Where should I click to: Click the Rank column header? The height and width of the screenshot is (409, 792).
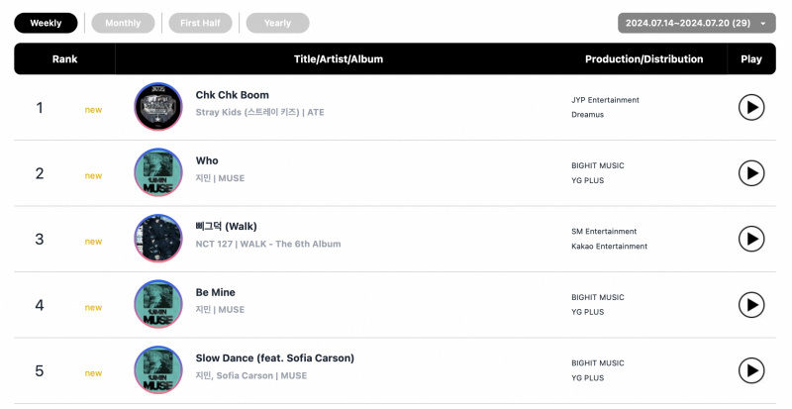click(64, 59)
